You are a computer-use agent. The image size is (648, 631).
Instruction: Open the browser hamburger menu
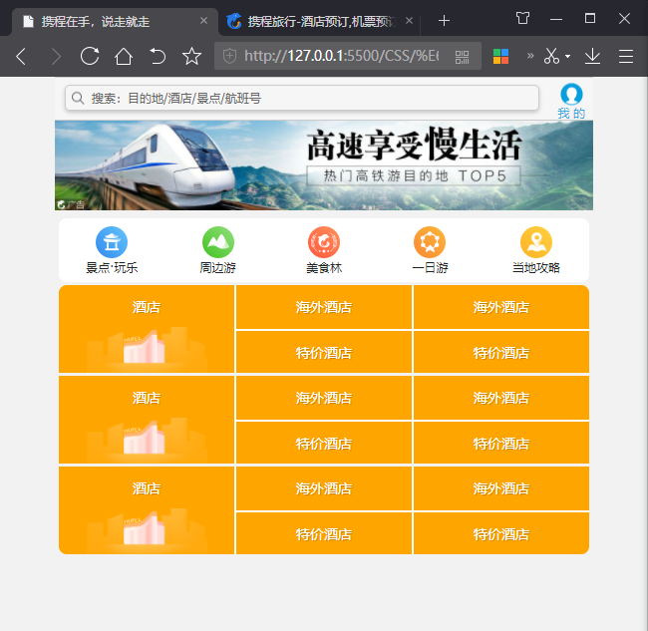pos(626,56)
